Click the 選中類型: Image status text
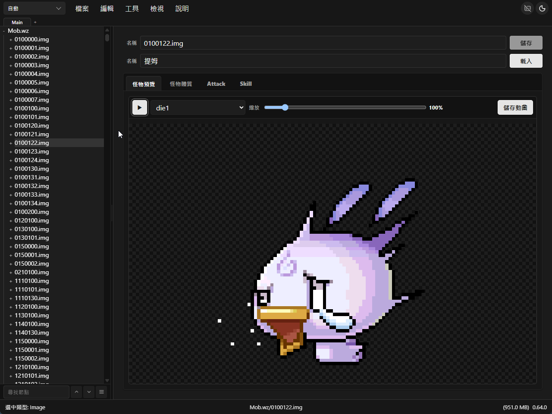This screenshot has width=552, height=414. click(x=25, y=407)
